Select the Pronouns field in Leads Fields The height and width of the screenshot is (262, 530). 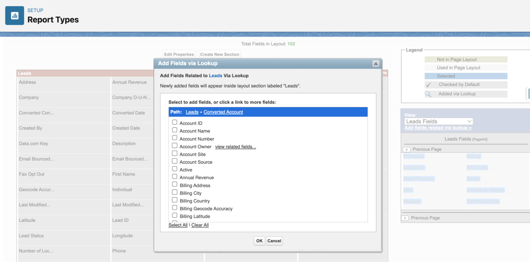coord(414,156)
